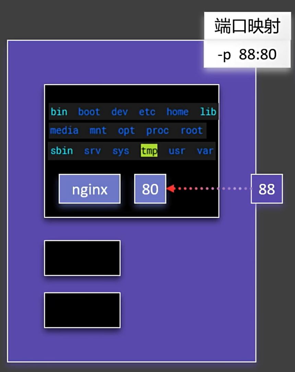The width and height of the screenshot is (295, 372).
Task: Expand the mnt directory
Action: pos(97,131)
